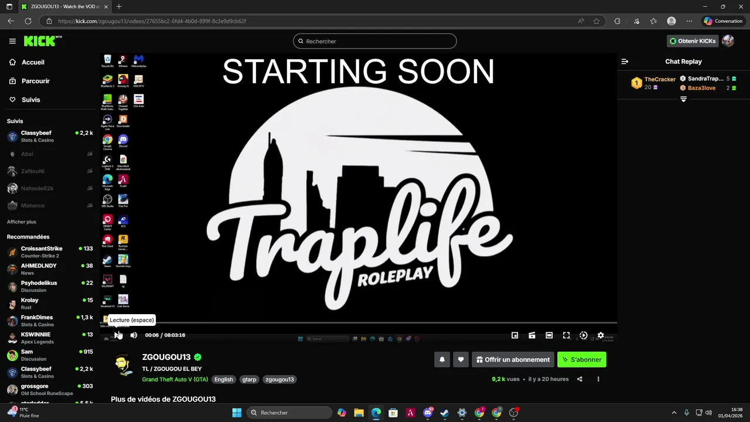Screen dimensions: 750x422
Task: Go back in browser
Action: [x=11, y=21]
